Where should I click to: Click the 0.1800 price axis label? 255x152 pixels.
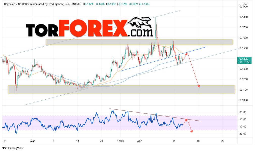(243, 17)
